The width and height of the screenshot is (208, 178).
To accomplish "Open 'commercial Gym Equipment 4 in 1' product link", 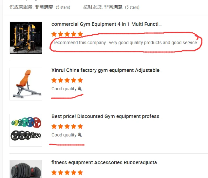I will [106, 24].
